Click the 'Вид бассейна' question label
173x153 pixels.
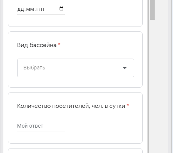[x=37, y=45]
